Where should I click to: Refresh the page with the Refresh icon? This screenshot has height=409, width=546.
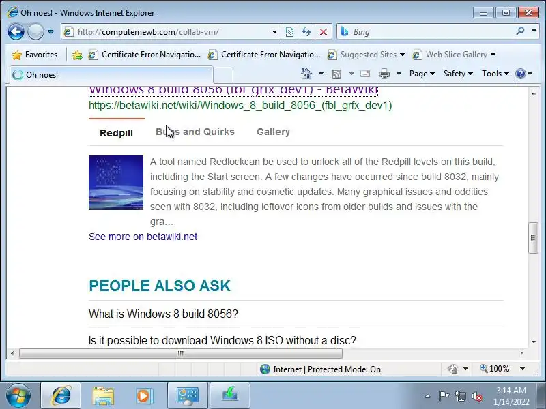[306, 32]
